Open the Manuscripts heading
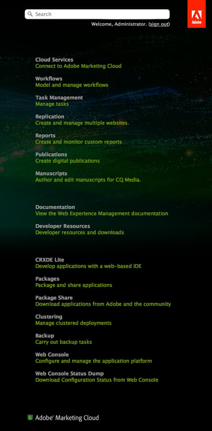 tap(51, 174)
